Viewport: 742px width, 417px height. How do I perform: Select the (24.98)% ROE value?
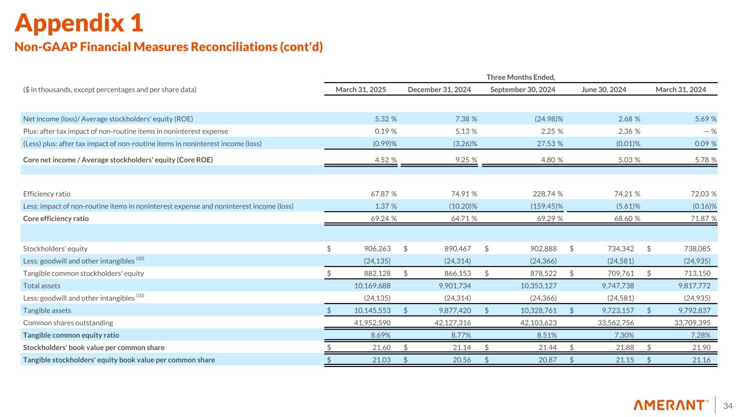[544, 118]
